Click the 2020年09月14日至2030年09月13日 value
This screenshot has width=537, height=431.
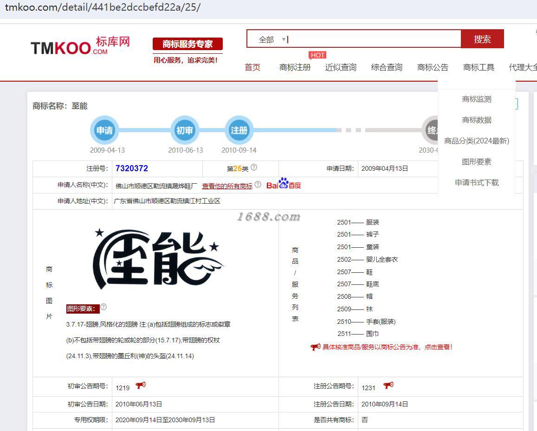pyautogui.click(x=165, y=420)
